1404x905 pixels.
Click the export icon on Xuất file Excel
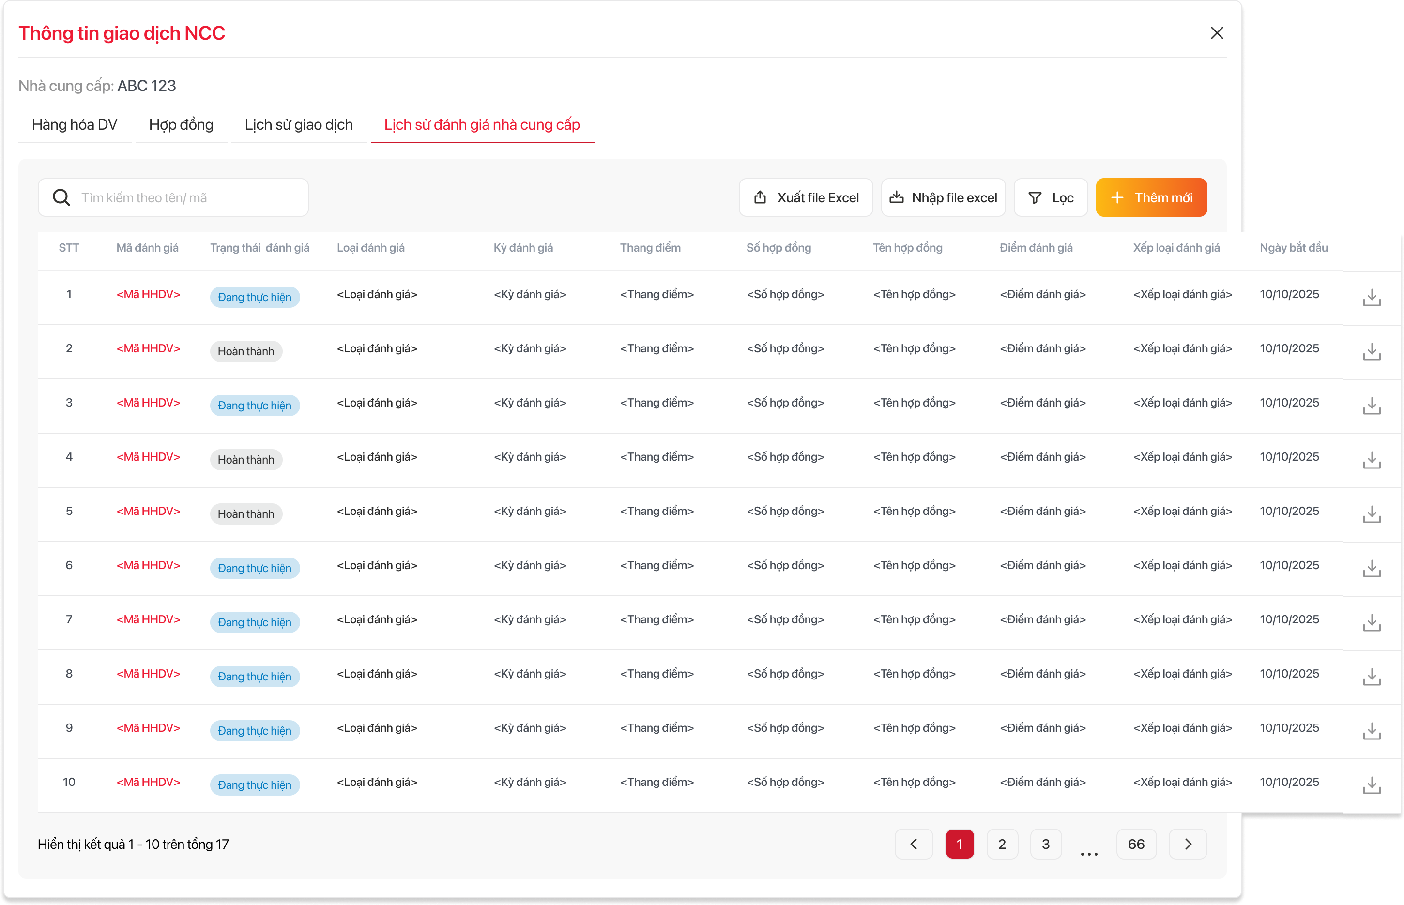point(760,197)
